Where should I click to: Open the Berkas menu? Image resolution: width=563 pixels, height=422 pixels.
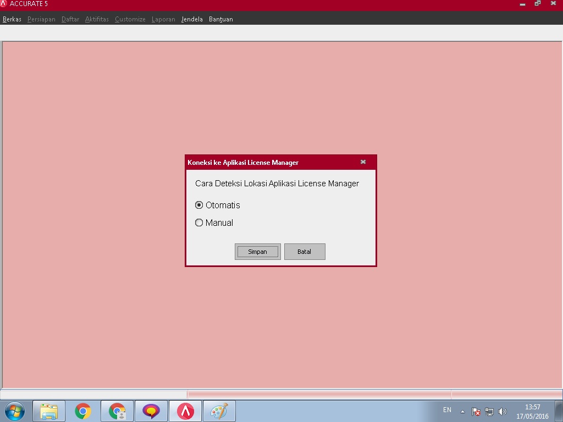click(x=12, y=19)
